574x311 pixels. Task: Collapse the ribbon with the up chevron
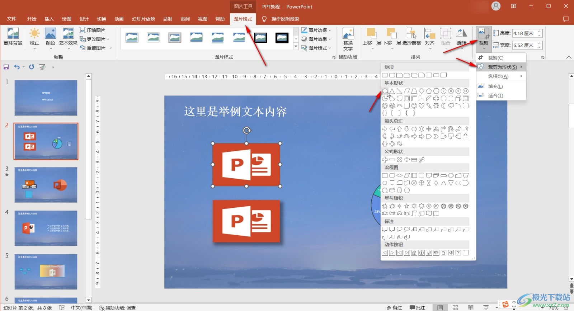coord(569,57)
